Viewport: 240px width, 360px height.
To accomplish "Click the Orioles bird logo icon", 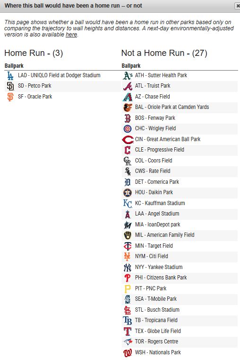I will [128, 107].
